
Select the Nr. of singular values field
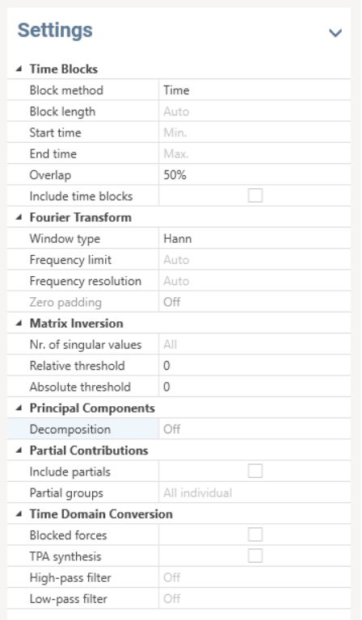[x=255, y=345]
